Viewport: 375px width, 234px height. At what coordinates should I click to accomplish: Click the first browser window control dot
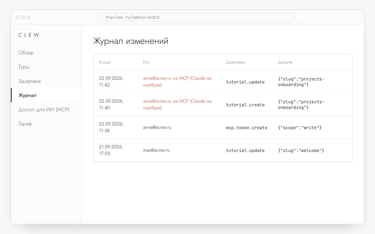click(18, 17)
